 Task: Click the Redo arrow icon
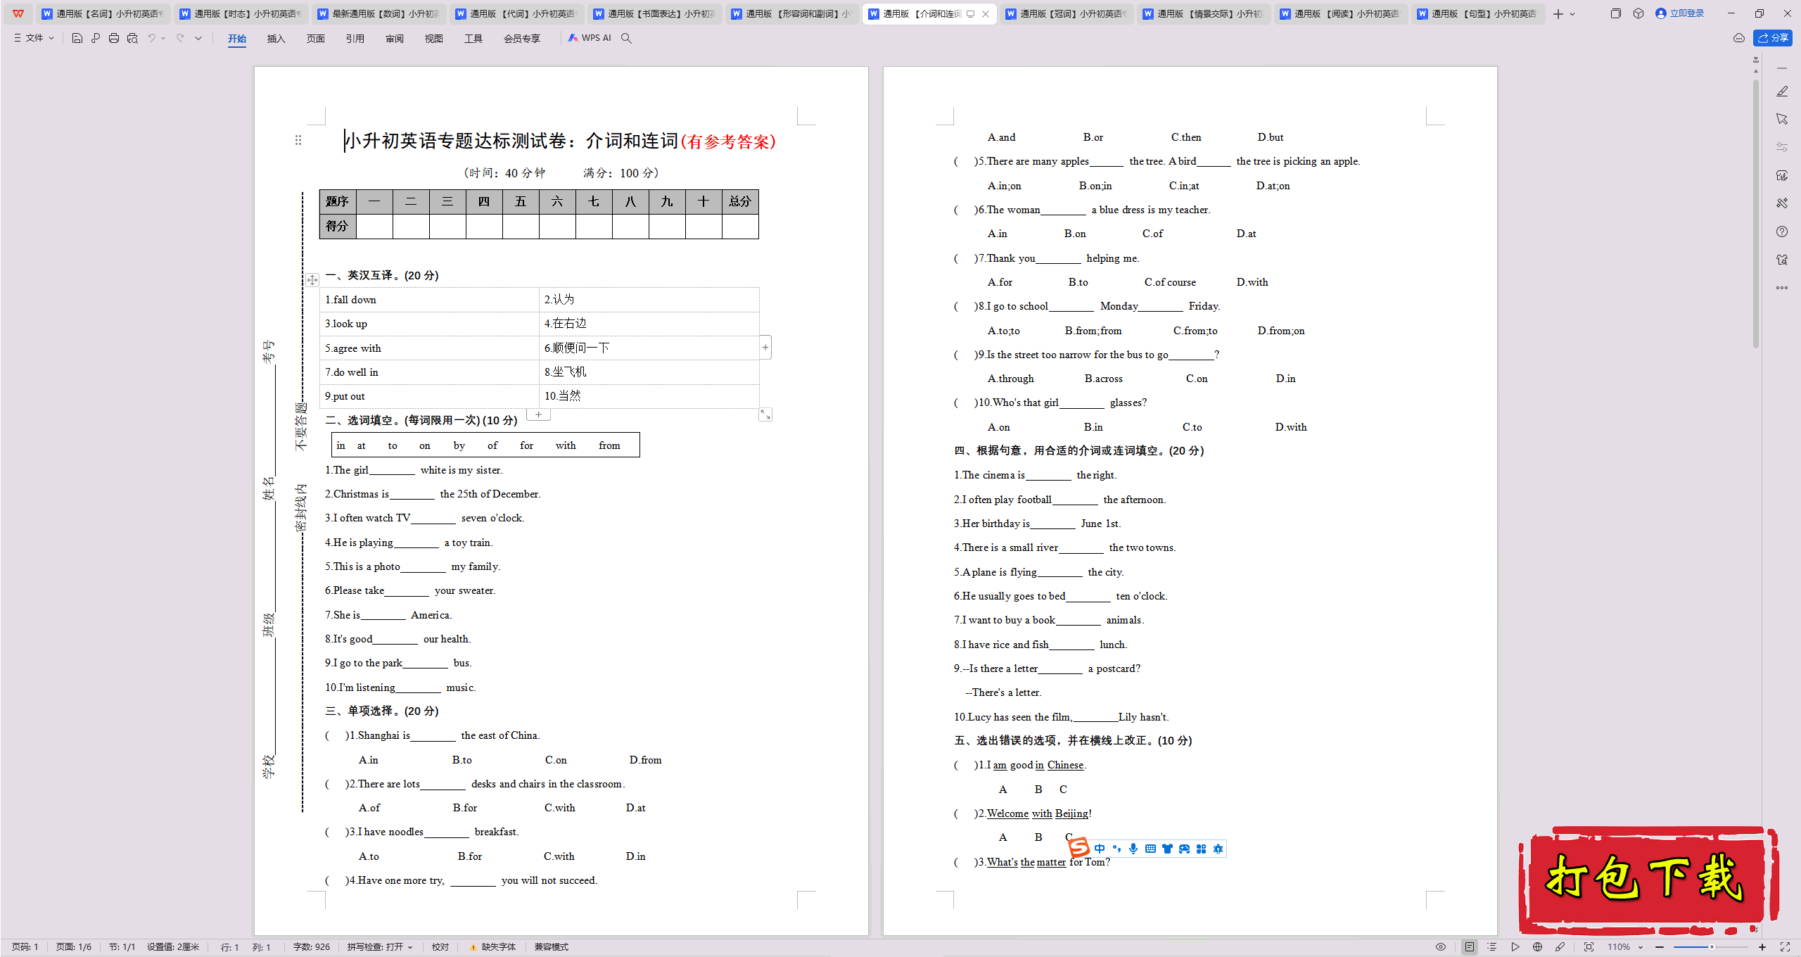coord(180,38)
